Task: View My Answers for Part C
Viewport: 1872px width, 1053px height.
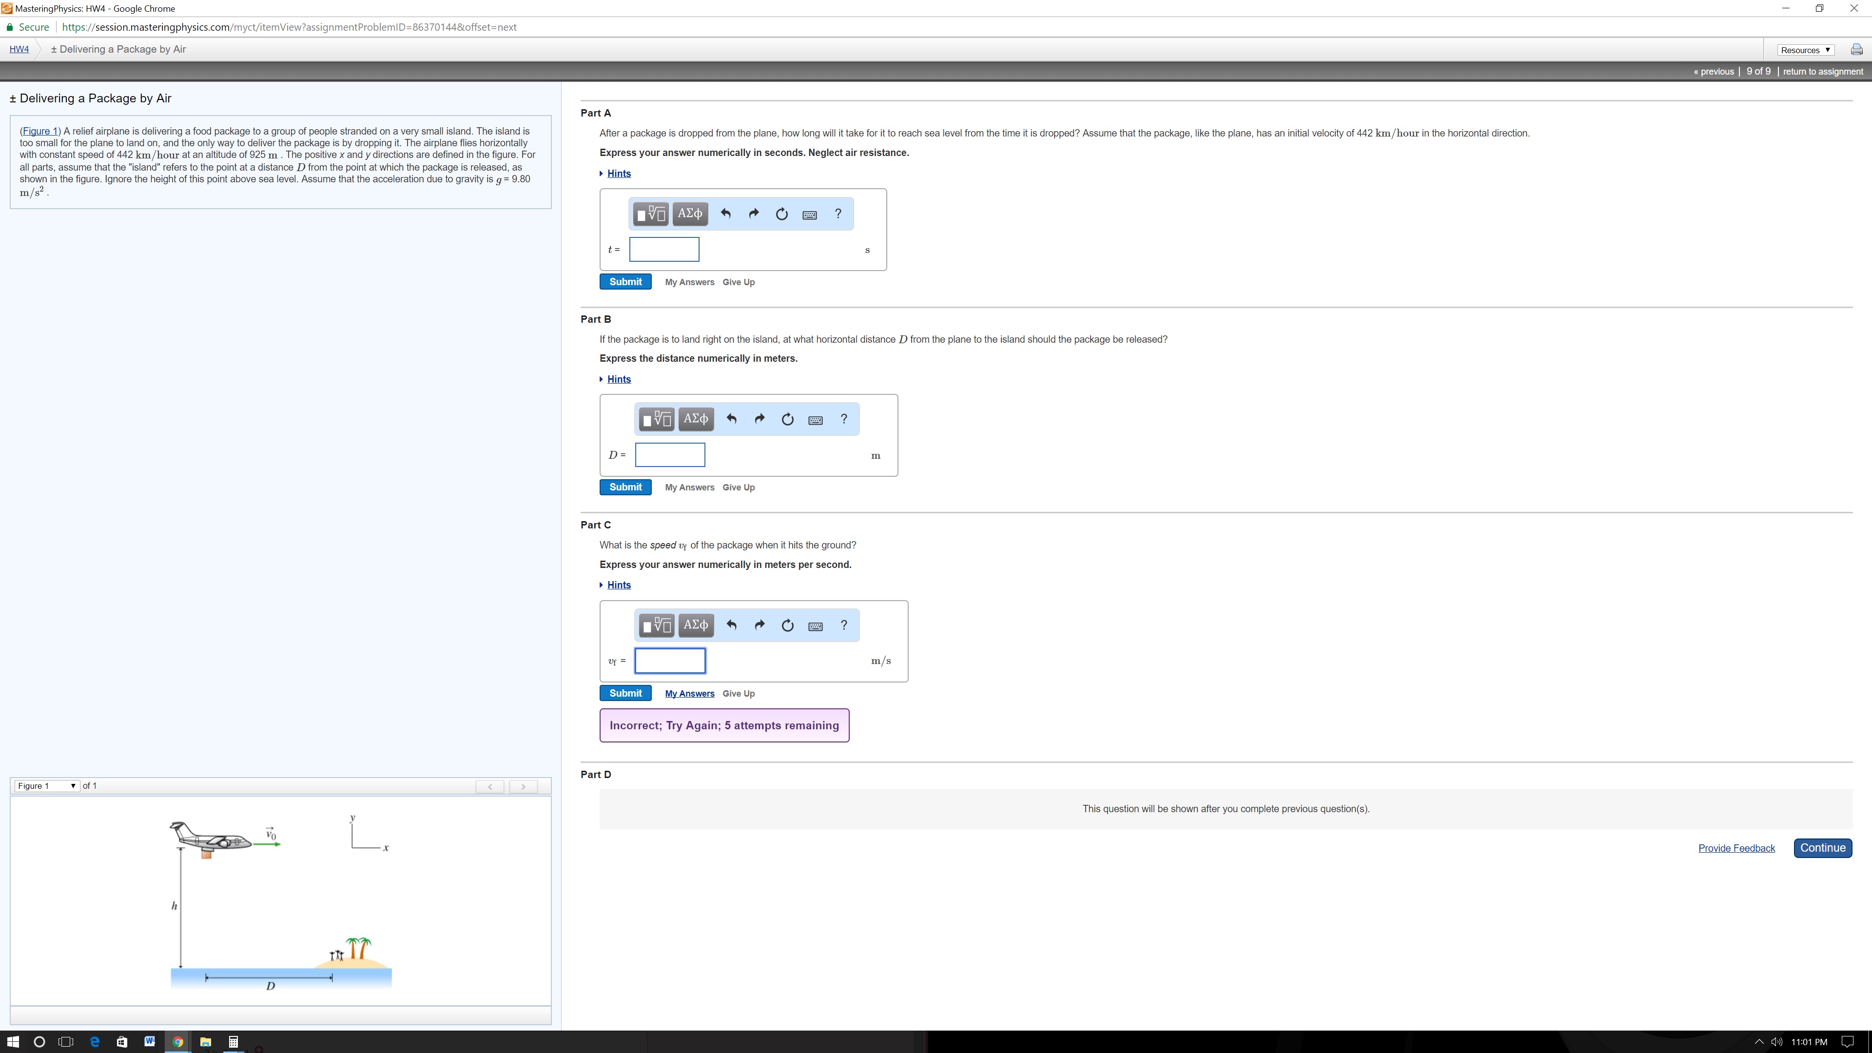Action: point(690,693)
